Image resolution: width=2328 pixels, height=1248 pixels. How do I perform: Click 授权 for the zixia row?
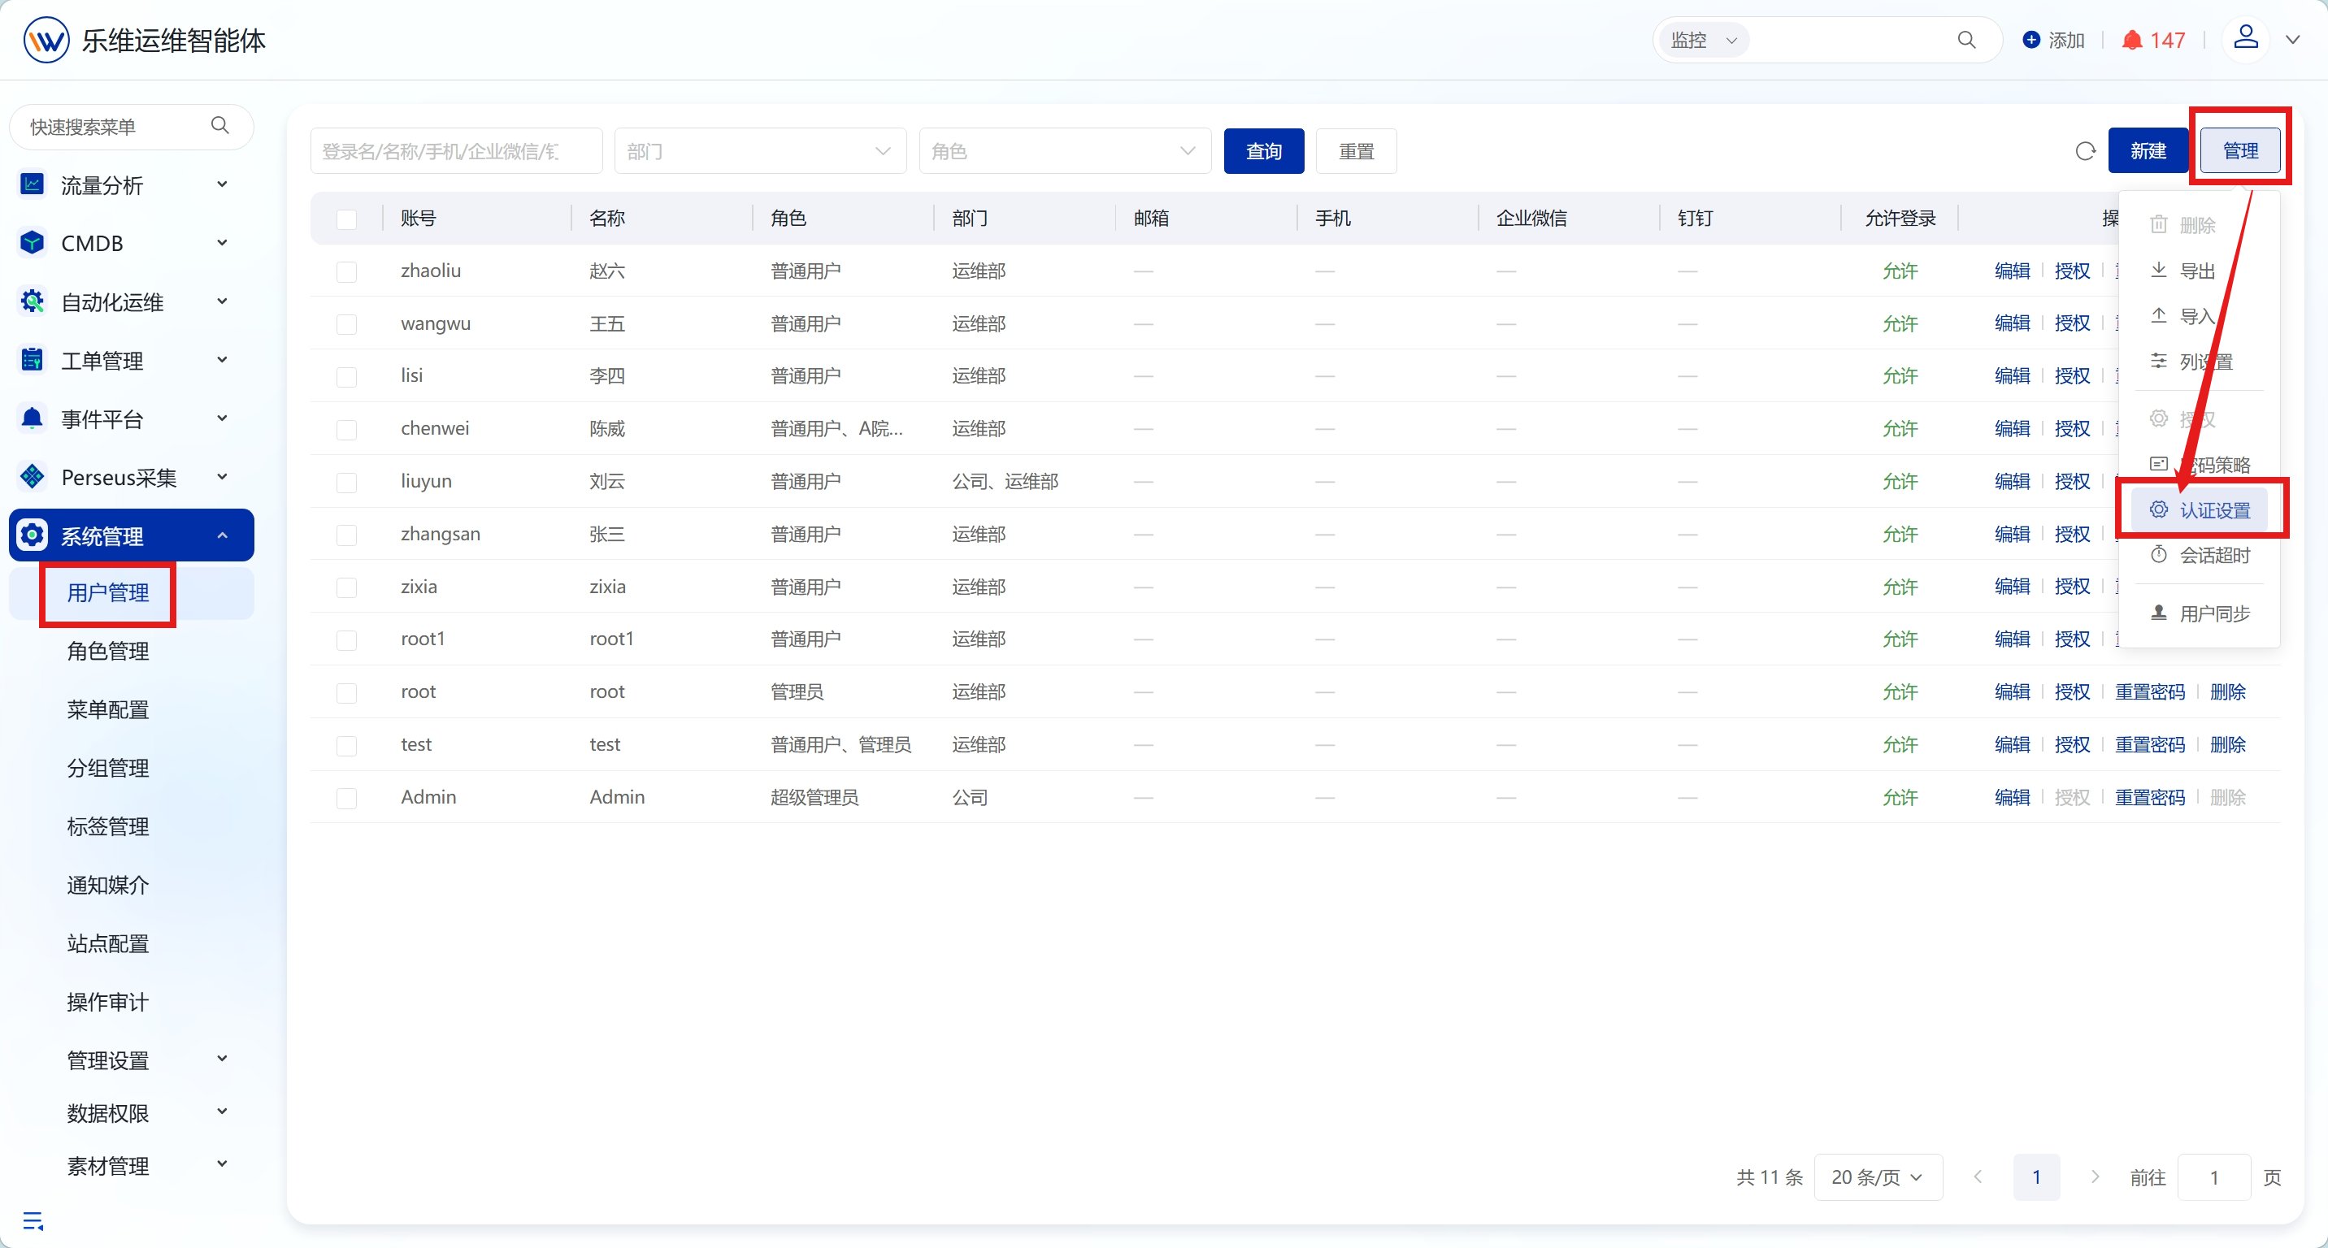(x=2071, y=586)
